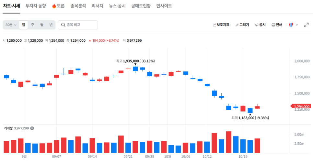Open the candlestick chart type selector
This screenshot has width=313, height=162.
coord(291,25)
